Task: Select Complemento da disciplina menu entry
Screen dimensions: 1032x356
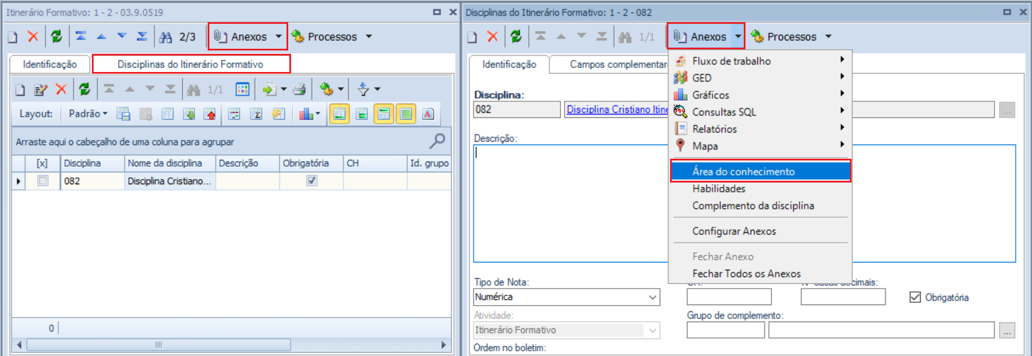Action: pyautogui.click(x=760, y=205)
